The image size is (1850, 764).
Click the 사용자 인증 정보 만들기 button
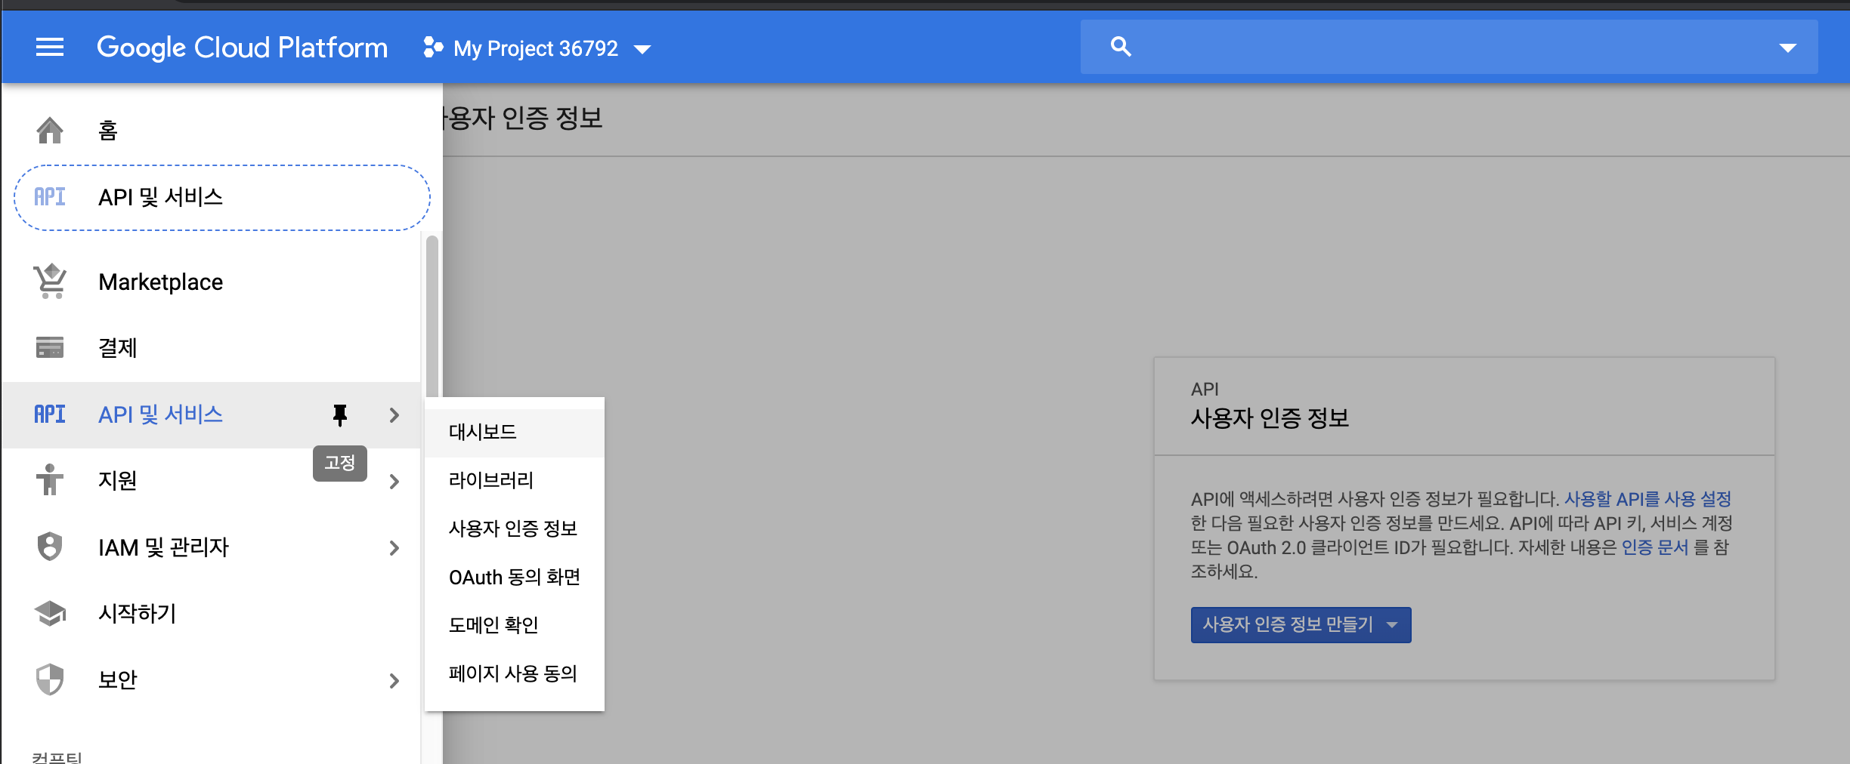click(1301, 625)
